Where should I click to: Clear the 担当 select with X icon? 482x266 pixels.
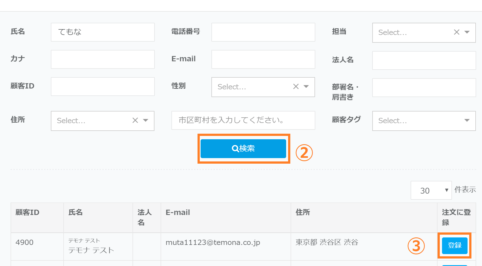(x=456, y=32)
